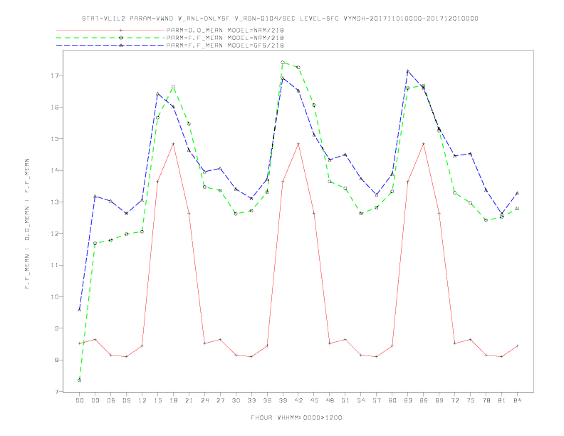The image size is (564, 436).
Task: Click the red solid line sample in legend
Action: pyautogui.click(x=110, y=30)
